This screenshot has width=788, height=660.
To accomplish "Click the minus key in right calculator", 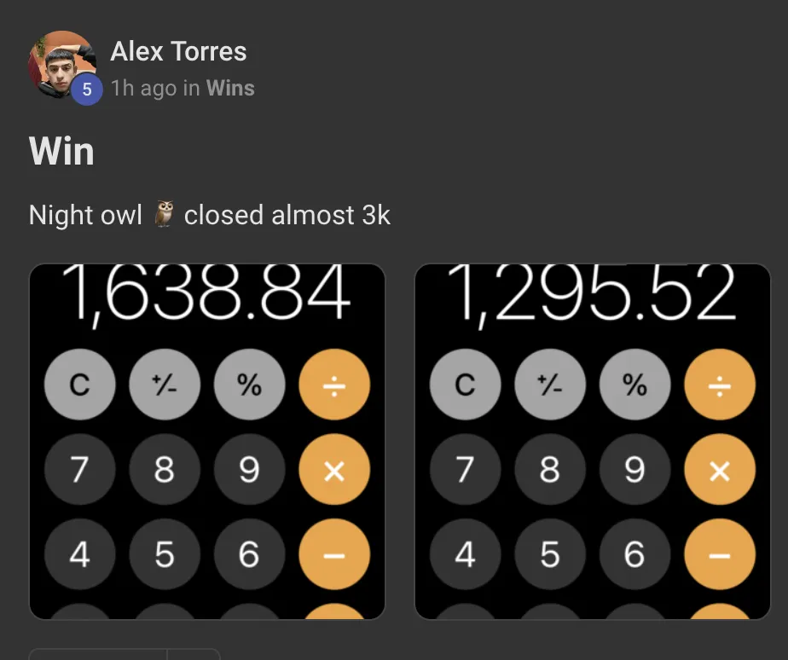I will tap(720, 554).
